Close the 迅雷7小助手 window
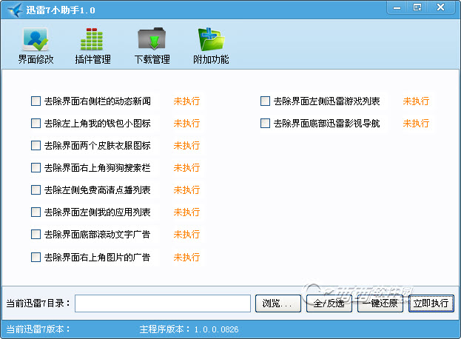The height and width of the screenshot is (339, 461). tap(440, 7)
